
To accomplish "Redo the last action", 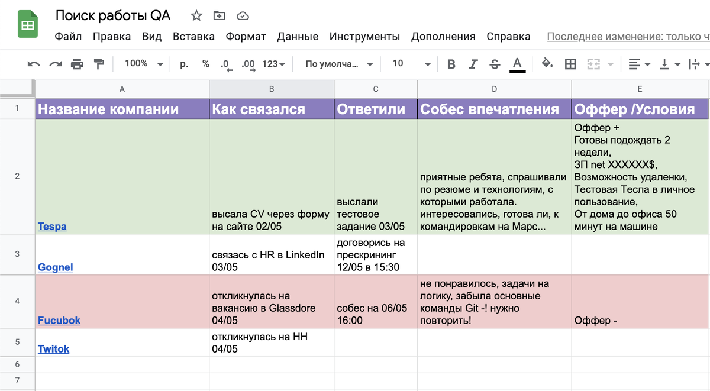I will pos(55,64).
